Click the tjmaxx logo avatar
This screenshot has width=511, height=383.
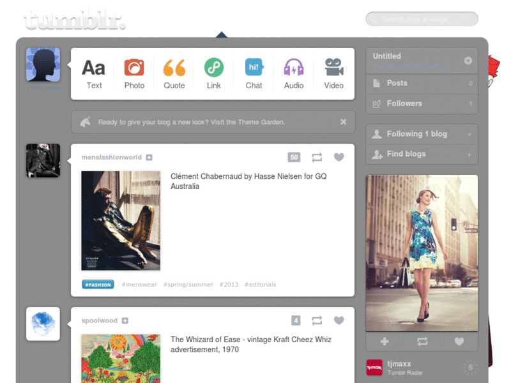[374, 368]
